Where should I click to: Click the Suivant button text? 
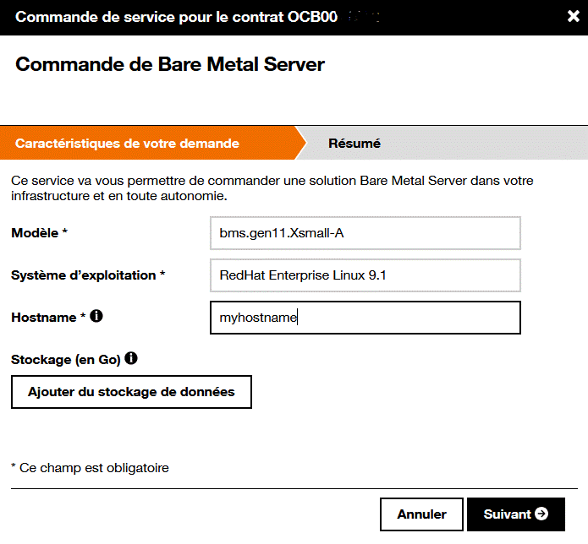507,514
